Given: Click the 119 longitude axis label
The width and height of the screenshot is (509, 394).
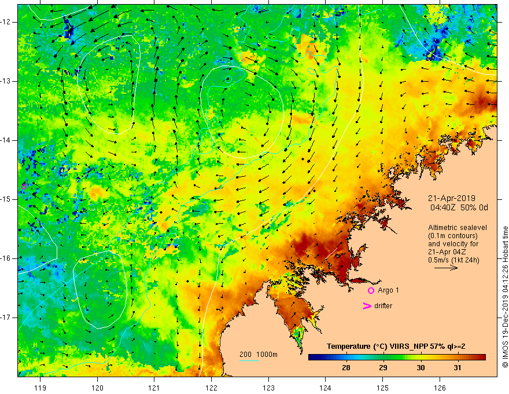Looking at the screenshot, I should (x=40, y=388).
